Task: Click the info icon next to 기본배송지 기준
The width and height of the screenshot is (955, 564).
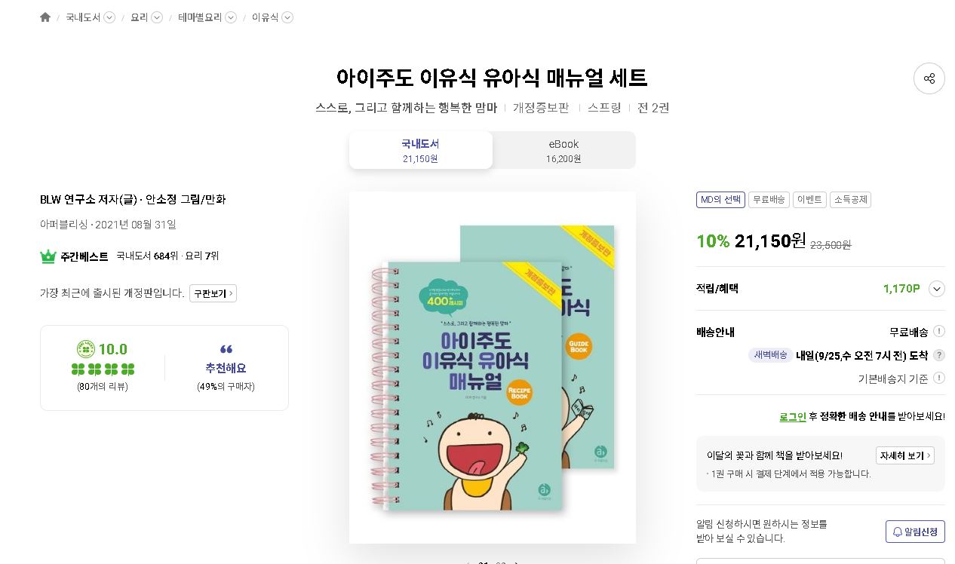Action: pyautogui.click(x=938, y=379)
